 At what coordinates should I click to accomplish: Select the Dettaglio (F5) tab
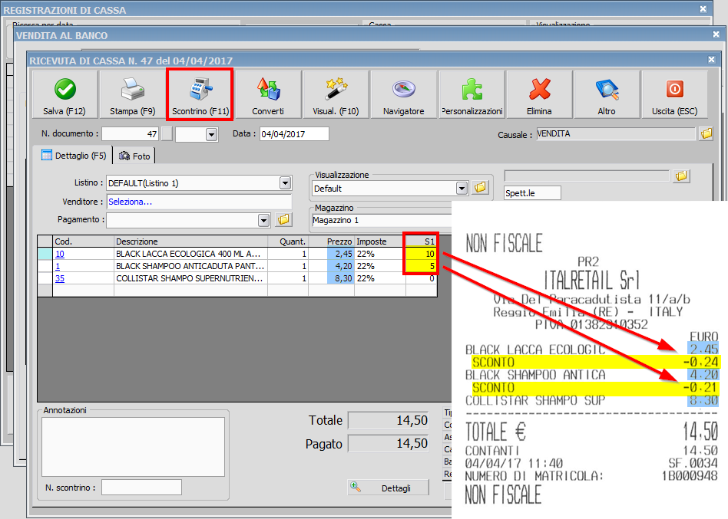click(74, 156)
